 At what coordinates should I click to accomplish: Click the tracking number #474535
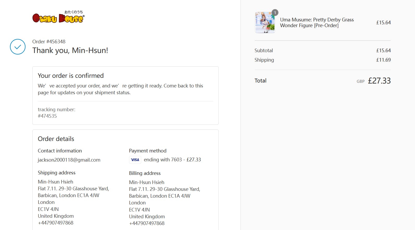pyautogui.click(x=47, y=116)
